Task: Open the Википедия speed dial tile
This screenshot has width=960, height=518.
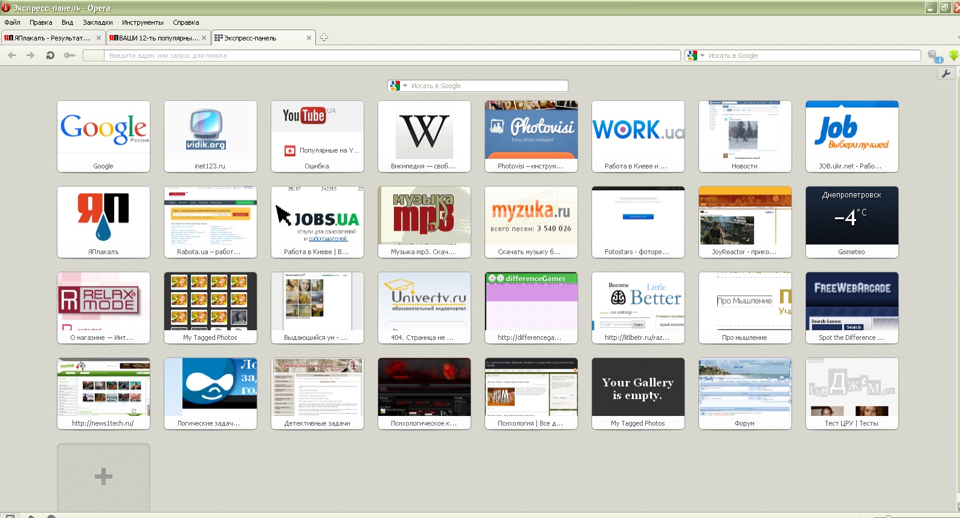Action: pos(424,136)
